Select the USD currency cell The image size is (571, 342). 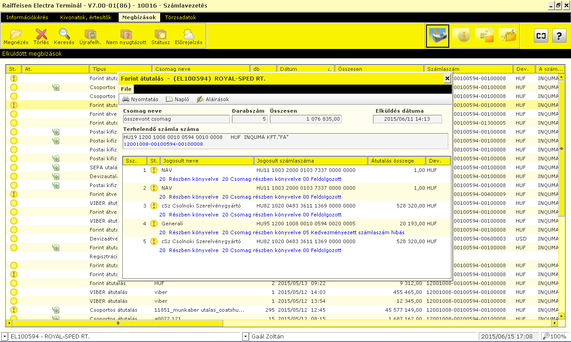pos(521,239)
